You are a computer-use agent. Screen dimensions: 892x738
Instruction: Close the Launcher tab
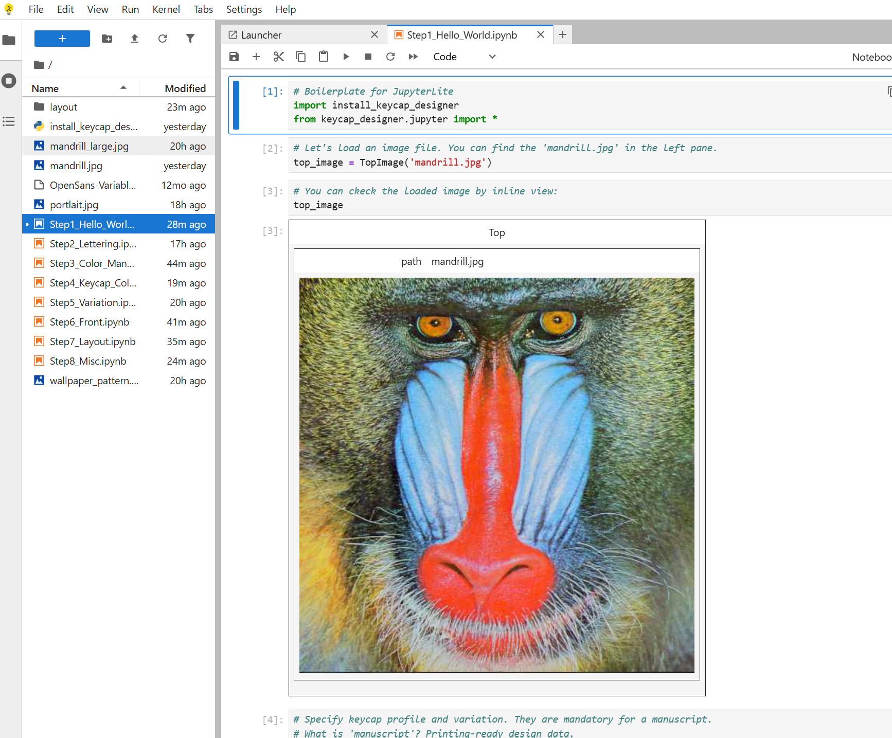pos(374,34)
